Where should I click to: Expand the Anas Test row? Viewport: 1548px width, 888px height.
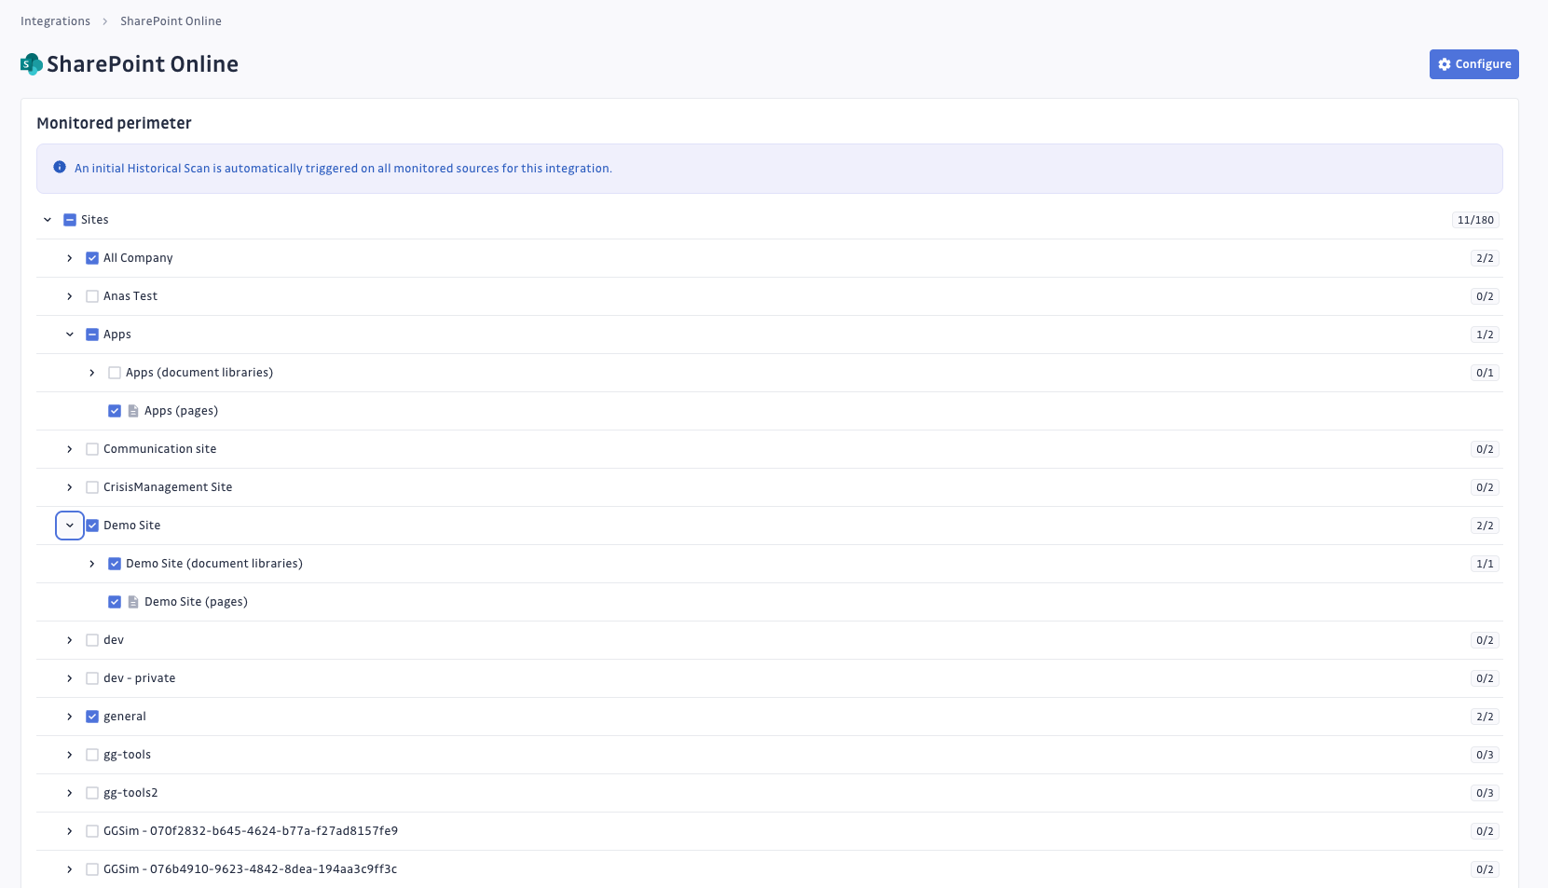tap(70, 296)
